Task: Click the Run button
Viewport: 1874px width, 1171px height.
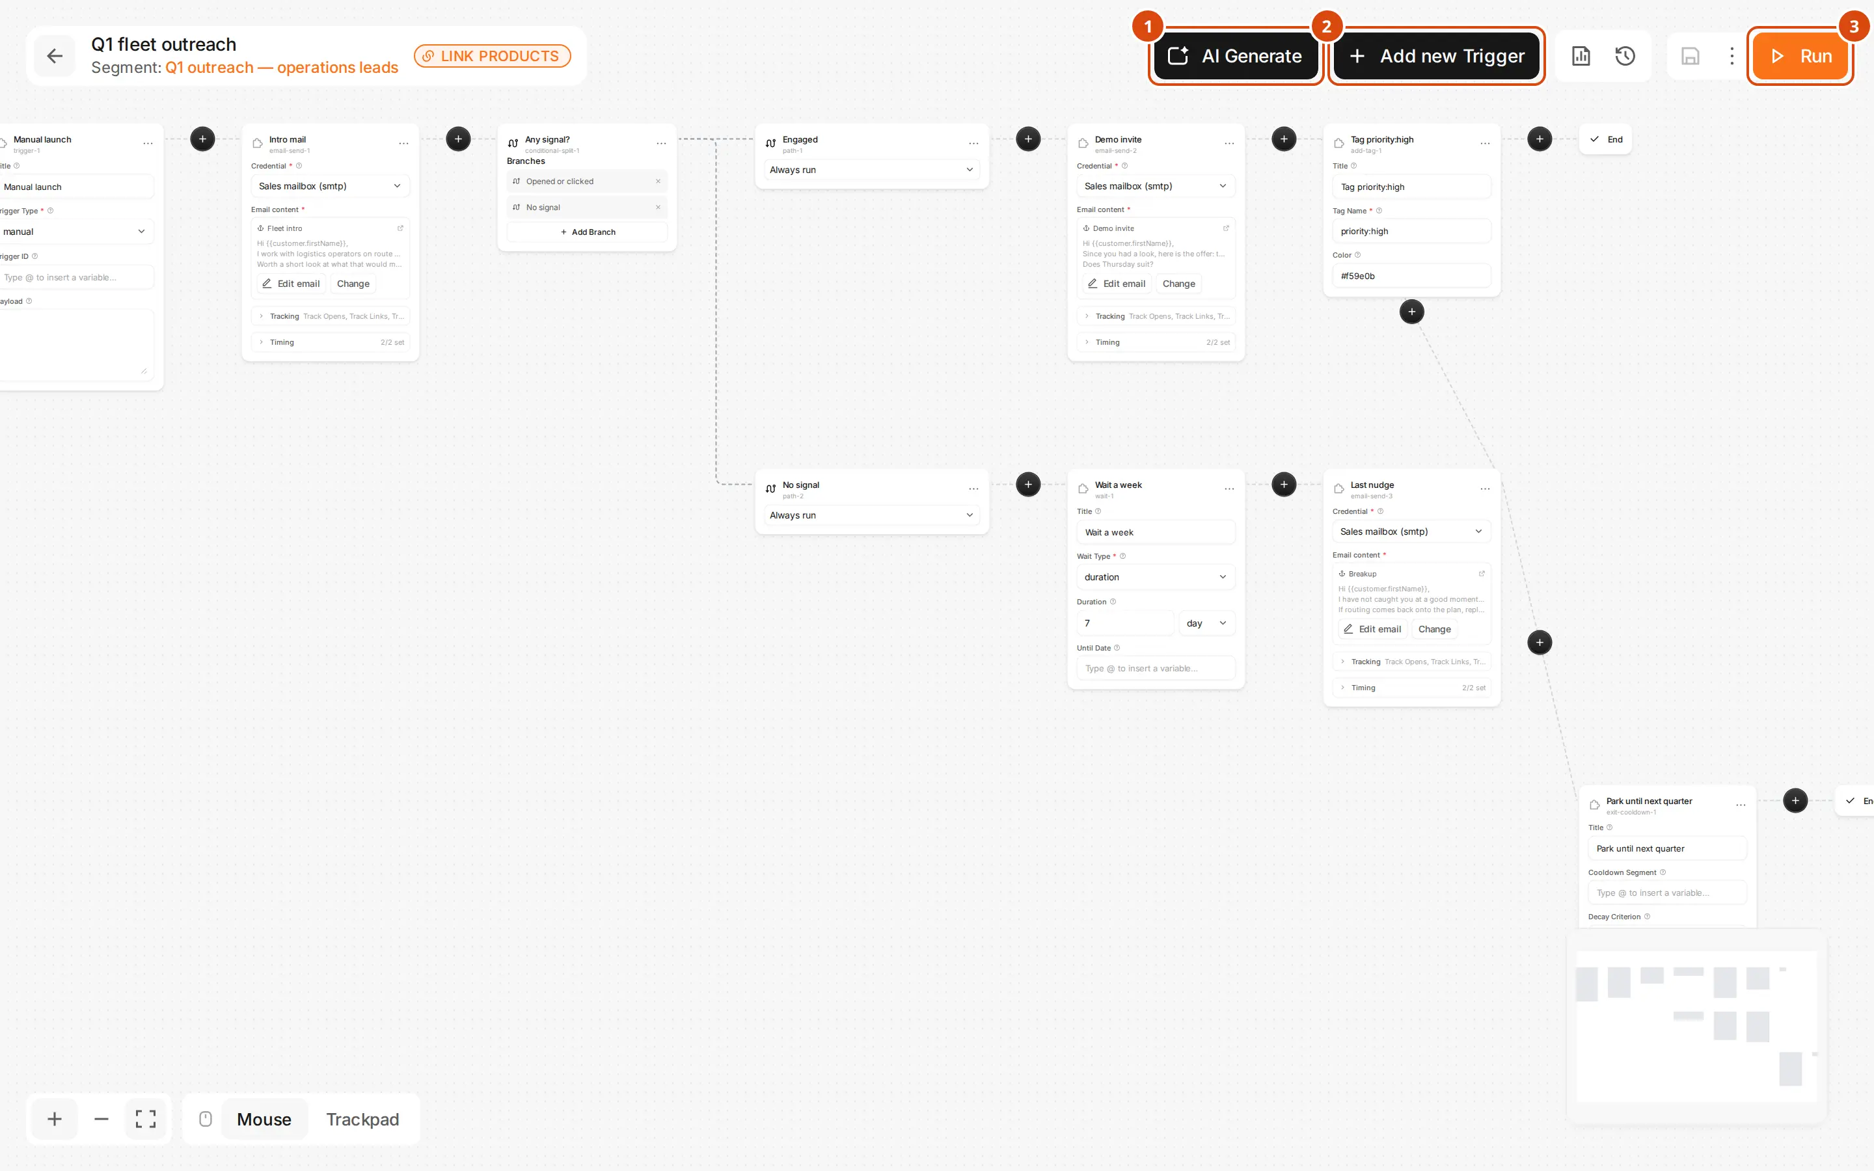Action: click(x=1800, y=56)
